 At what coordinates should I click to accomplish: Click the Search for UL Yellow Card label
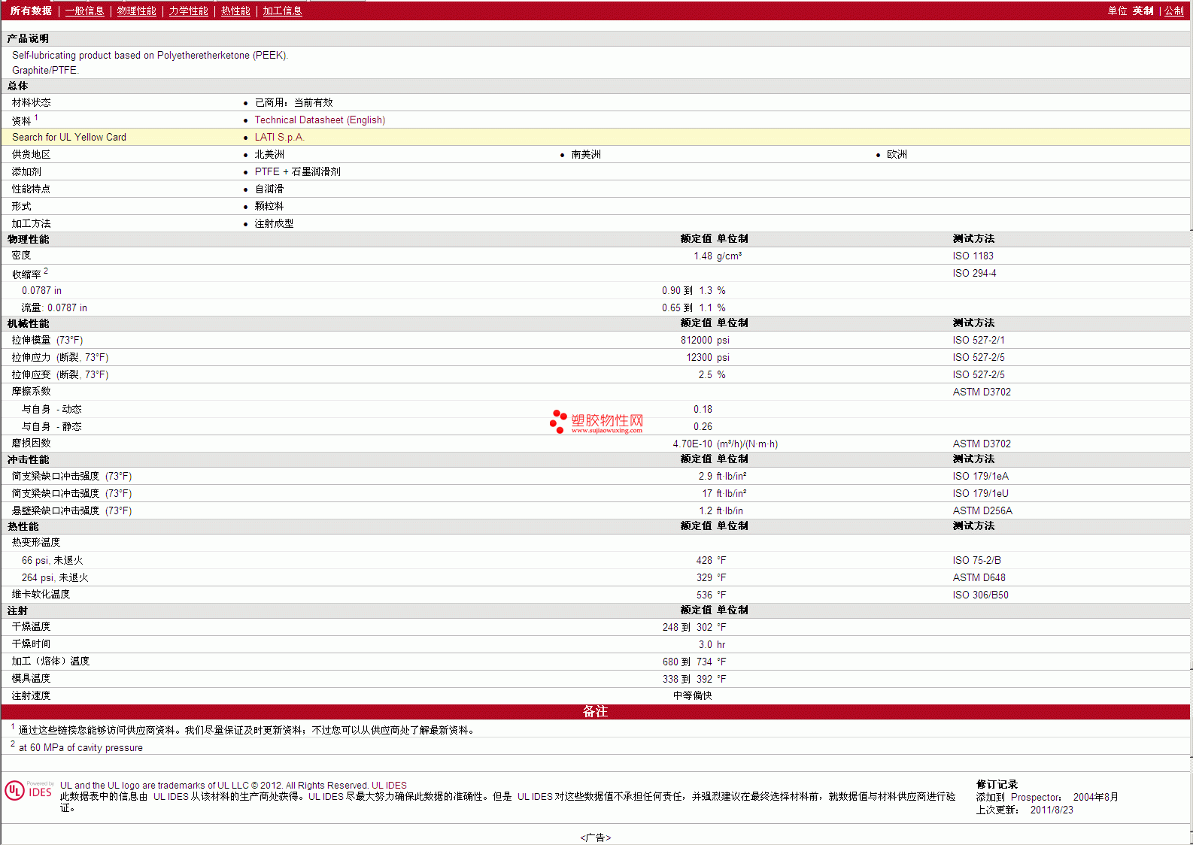[x=69, y=137]
